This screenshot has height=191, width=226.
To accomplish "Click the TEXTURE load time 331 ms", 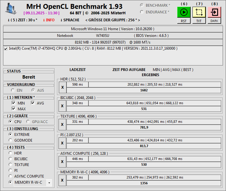I will point(77,122).
